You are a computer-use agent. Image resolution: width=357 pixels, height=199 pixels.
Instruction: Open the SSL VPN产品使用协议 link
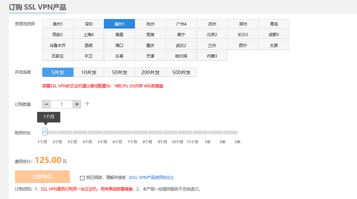point(152,178)
